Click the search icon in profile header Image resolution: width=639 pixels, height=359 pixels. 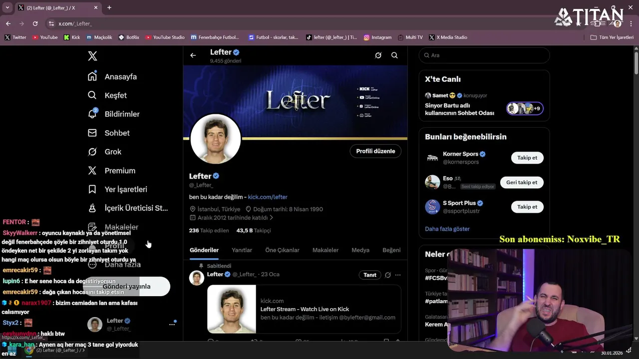394,55
